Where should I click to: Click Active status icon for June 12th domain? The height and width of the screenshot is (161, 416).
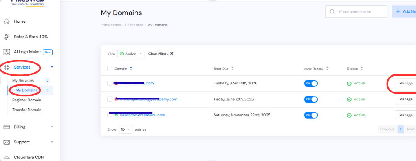coord(349,100)
